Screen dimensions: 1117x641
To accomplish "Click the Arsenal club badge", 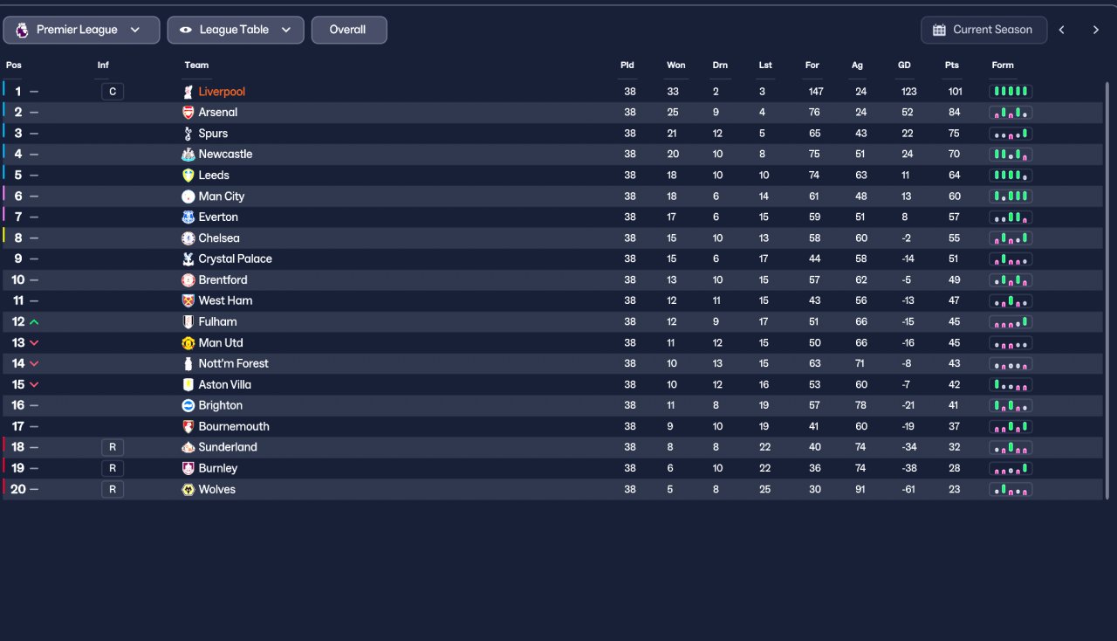I will coord(188,113).
